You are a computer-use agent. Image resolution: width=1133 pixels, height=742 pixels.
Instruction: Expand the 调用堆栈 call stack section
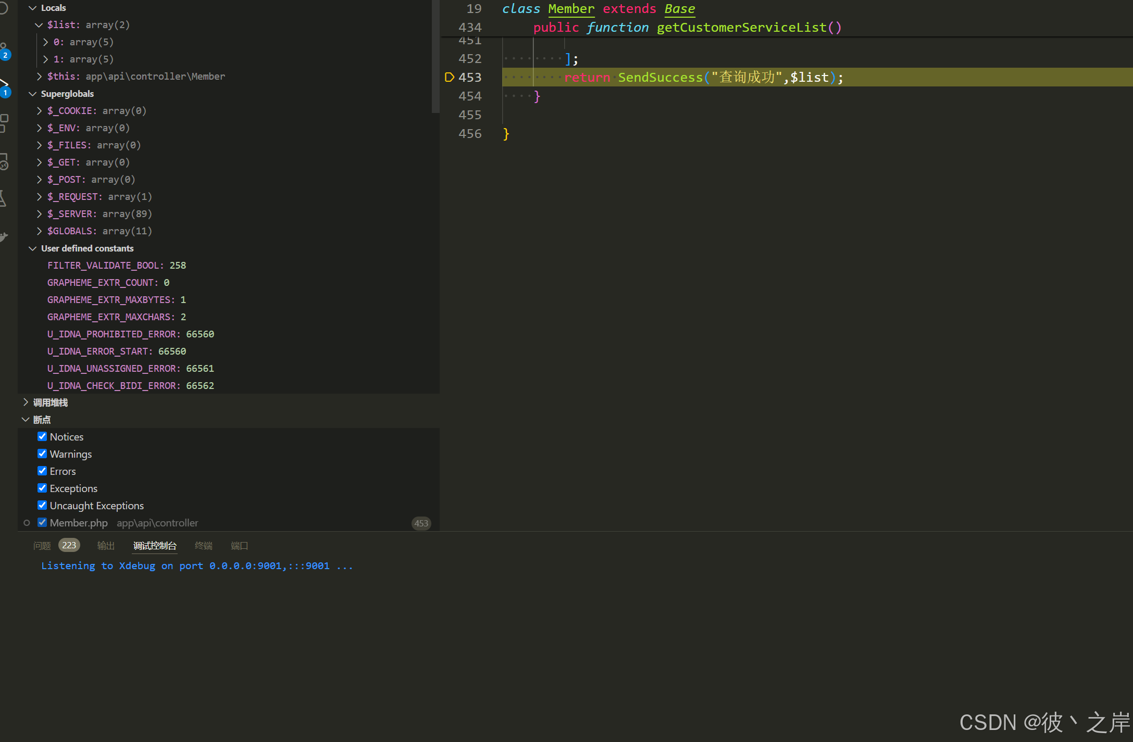26,402
